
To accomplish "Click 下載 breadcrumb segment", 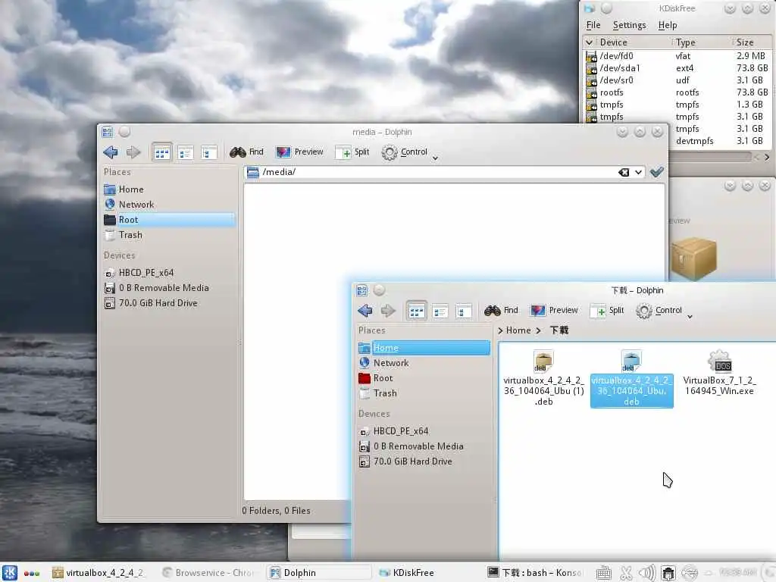I will 559,330.
